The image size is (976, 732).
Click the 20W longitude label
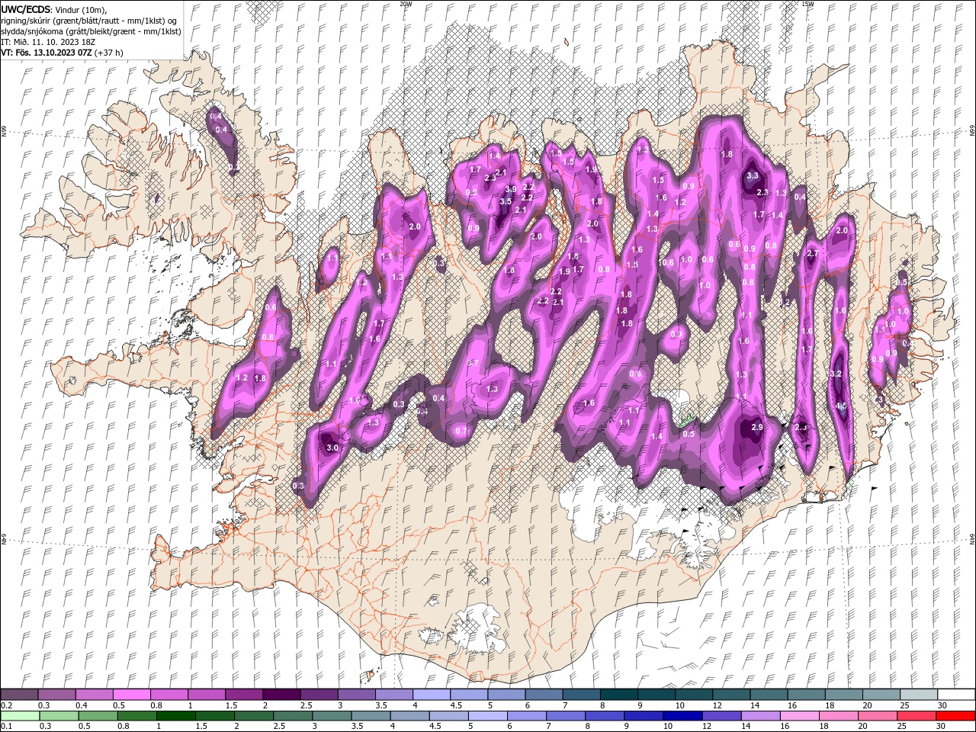(x=406, y=4)
